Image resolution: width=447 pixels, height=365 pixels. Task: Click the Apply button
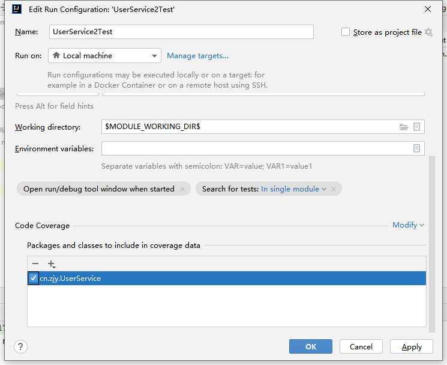[412, 346]
